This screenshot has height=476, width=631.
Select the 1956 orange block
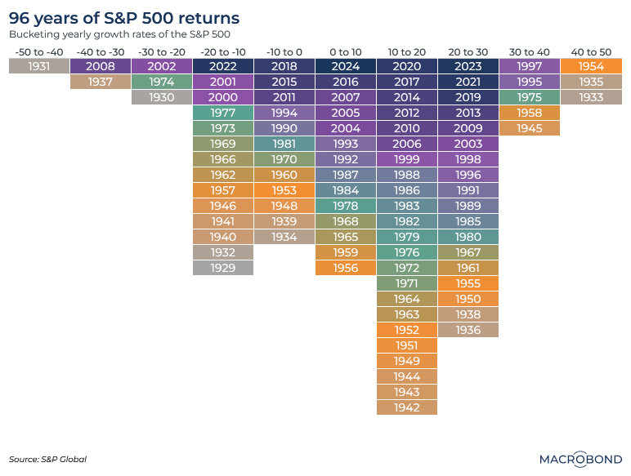[346, 268]
